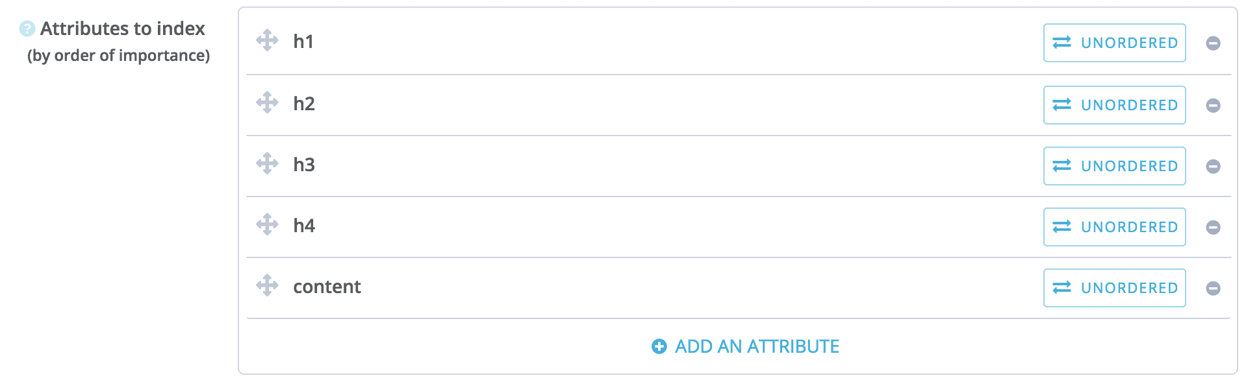
Task: Click the move handle icon for h2
Action: pyautogui.click(x=267, y=102)
